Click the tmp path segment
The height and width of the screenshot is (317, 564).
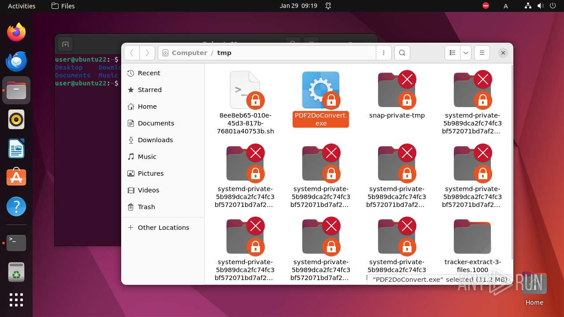[x=224, y=53]
